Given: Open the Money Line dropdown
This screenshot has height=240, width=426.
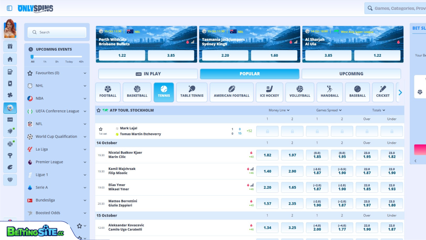Looking at the screenshot, I should (279, 110).
